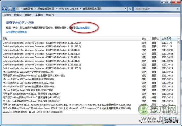Expand arrow after 所有控制面板项 breadcrumb

click(x=56, y=9)
